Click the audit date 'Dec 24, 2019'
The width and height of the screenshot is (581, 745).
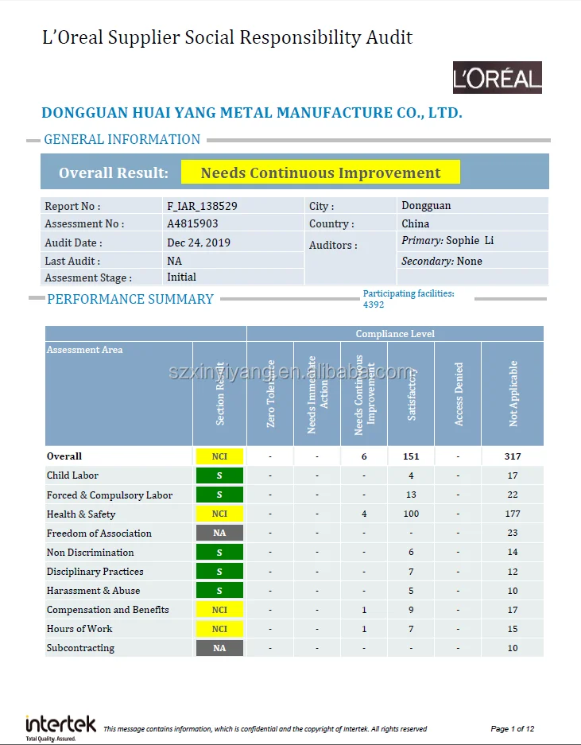point(199,243)
